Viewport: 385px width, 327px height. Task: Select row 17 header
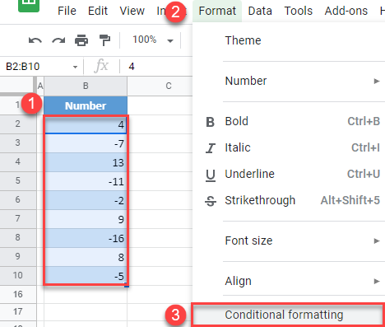click(x=18, y=312)
